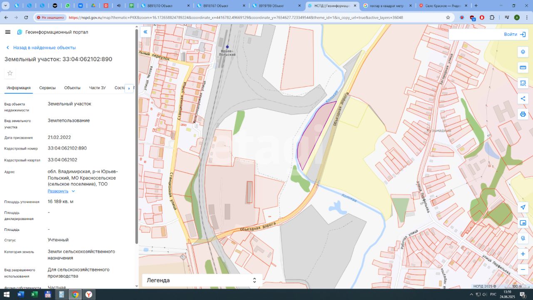Open Excel from the taskbar

click(34, 295)
